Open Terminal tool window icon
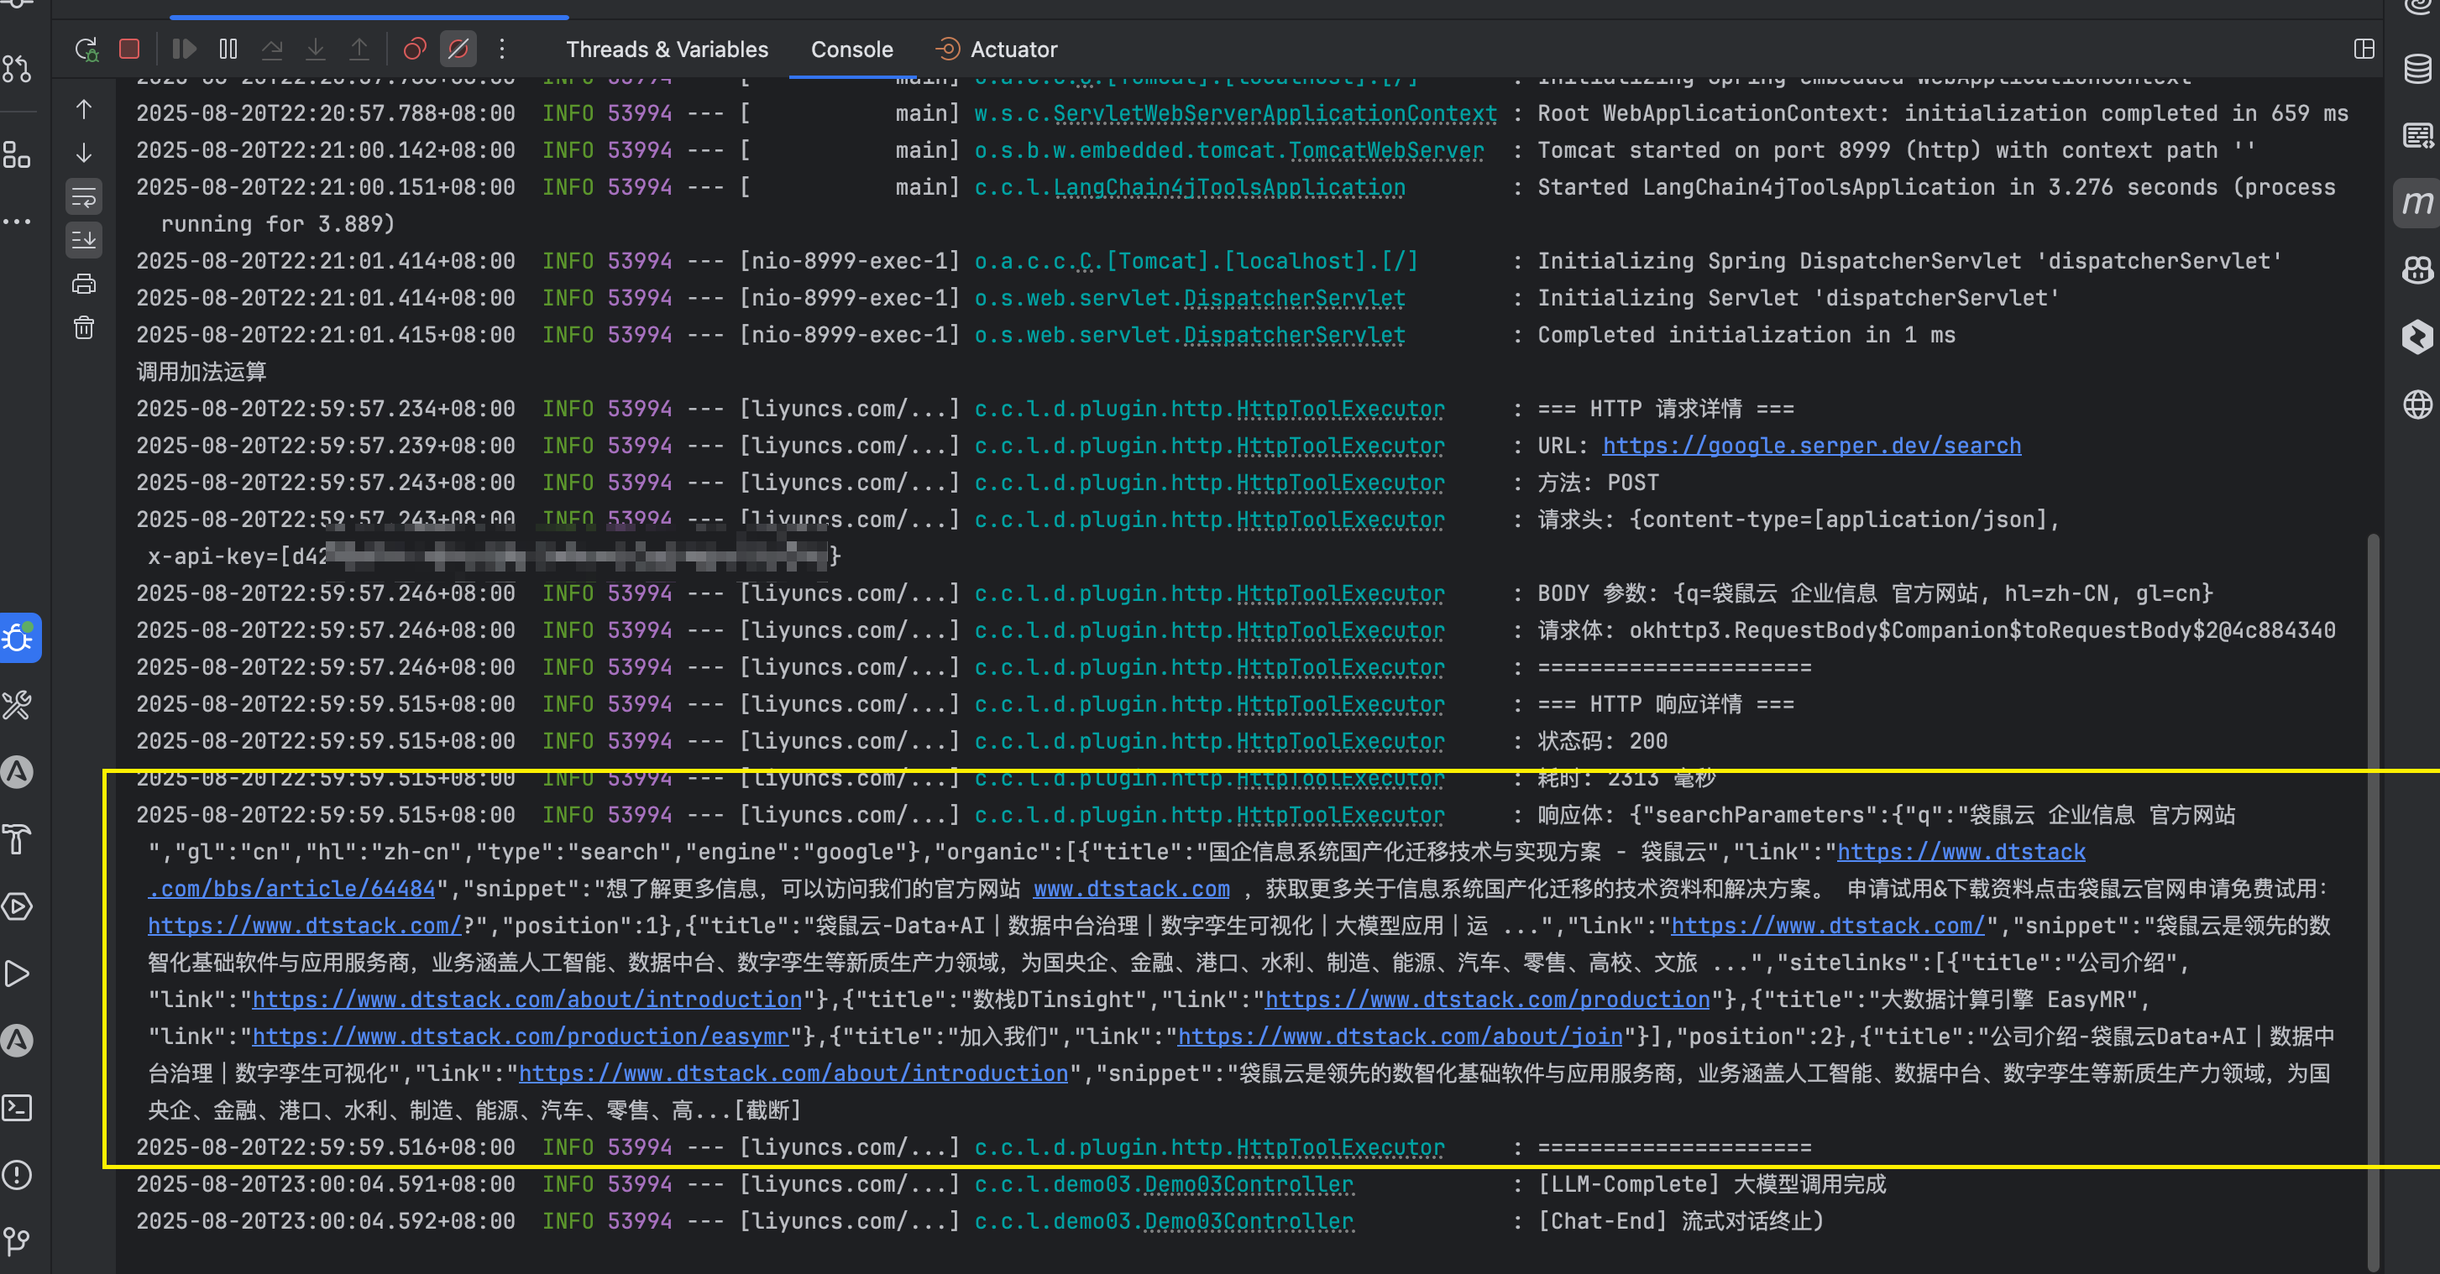 [17, 1108]
